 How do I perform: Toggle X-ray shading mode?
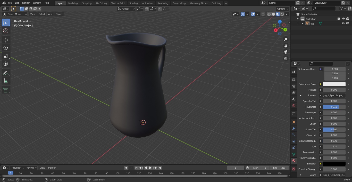pyautogui.click(x=263, y=14)
